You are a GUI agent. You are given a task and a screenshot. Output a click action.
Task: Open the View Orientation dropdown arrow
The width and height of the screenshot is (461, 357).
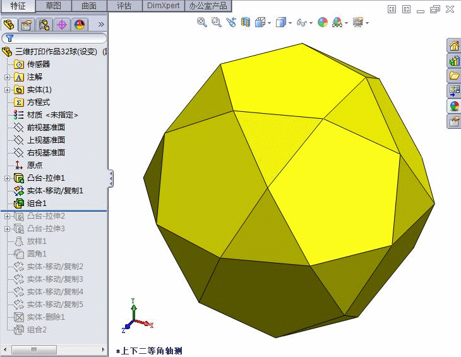pos(269,23)
